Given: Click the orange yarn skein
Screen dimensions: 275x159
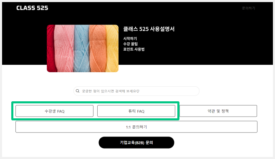Looking at the screenshot, I should pyautogui.click(x=98, y=49).
